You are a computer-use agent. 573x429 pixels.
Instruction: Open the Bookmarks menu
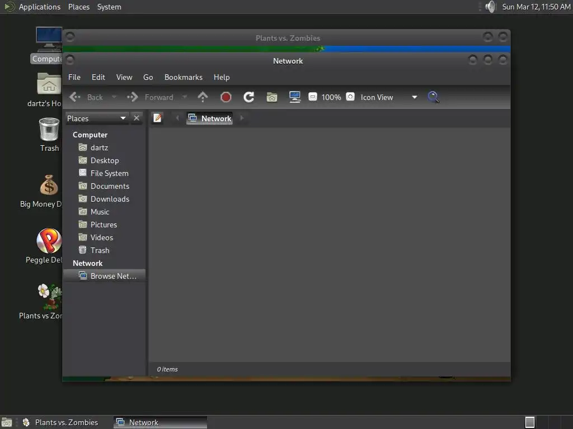pos(184,77)
